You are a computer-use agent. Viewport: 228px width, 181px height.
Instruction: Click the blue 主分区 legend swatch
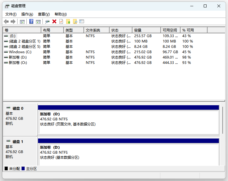[x=23, y=169]
